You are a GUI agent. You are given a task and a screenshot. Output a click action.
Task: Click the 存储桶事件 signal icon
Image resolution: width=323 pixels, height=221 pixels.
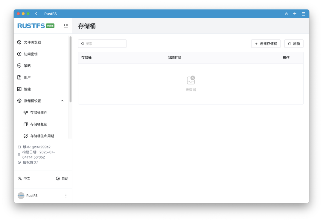click(26, 112)
